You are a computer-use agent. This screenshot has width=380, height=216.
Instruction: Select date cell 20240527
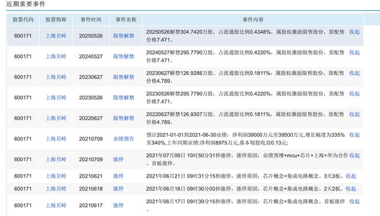pos(91,57)
